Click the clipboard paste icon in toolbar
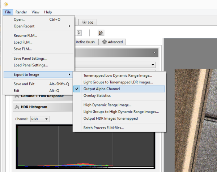217x172 pixels. (x=101, y=33)
